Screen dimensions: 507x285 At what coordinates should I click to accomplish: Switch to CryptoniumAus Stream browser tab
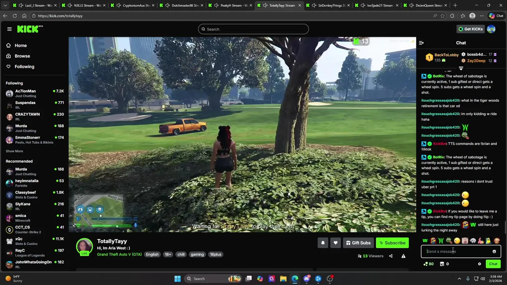click(132, 6)
